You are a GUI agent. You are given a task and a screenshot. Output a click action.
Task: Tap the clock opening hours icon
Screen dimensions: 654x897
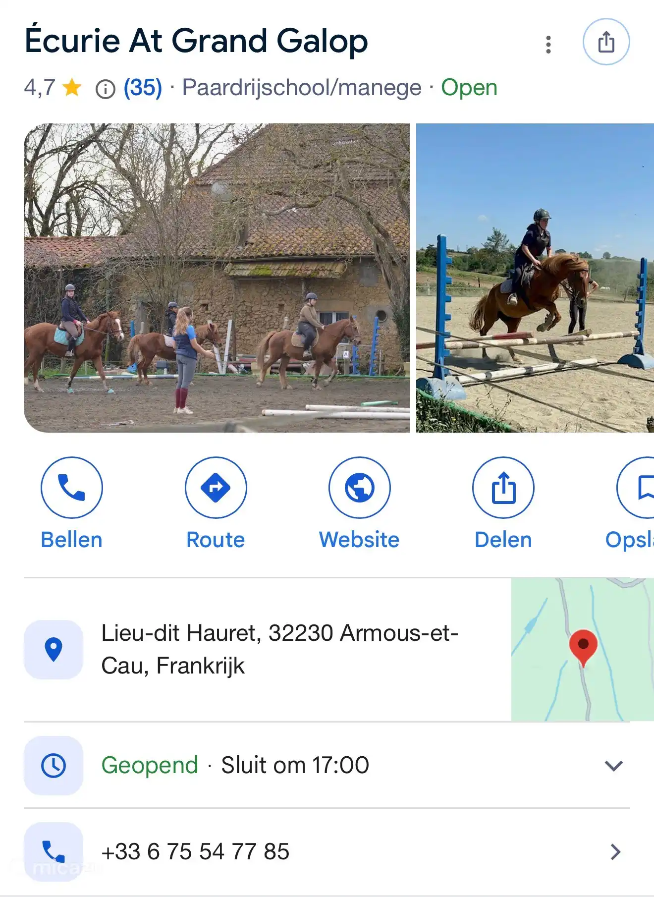[54, 766]
